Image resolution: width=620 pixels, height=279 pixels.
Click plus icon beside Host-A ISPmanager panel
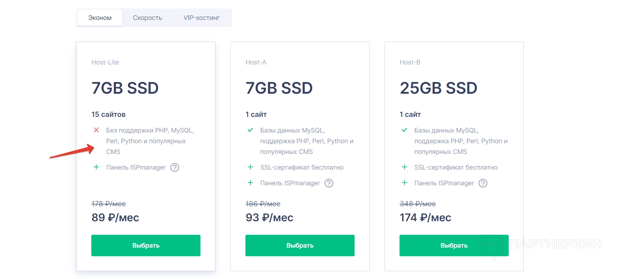[x=250, y=183]
